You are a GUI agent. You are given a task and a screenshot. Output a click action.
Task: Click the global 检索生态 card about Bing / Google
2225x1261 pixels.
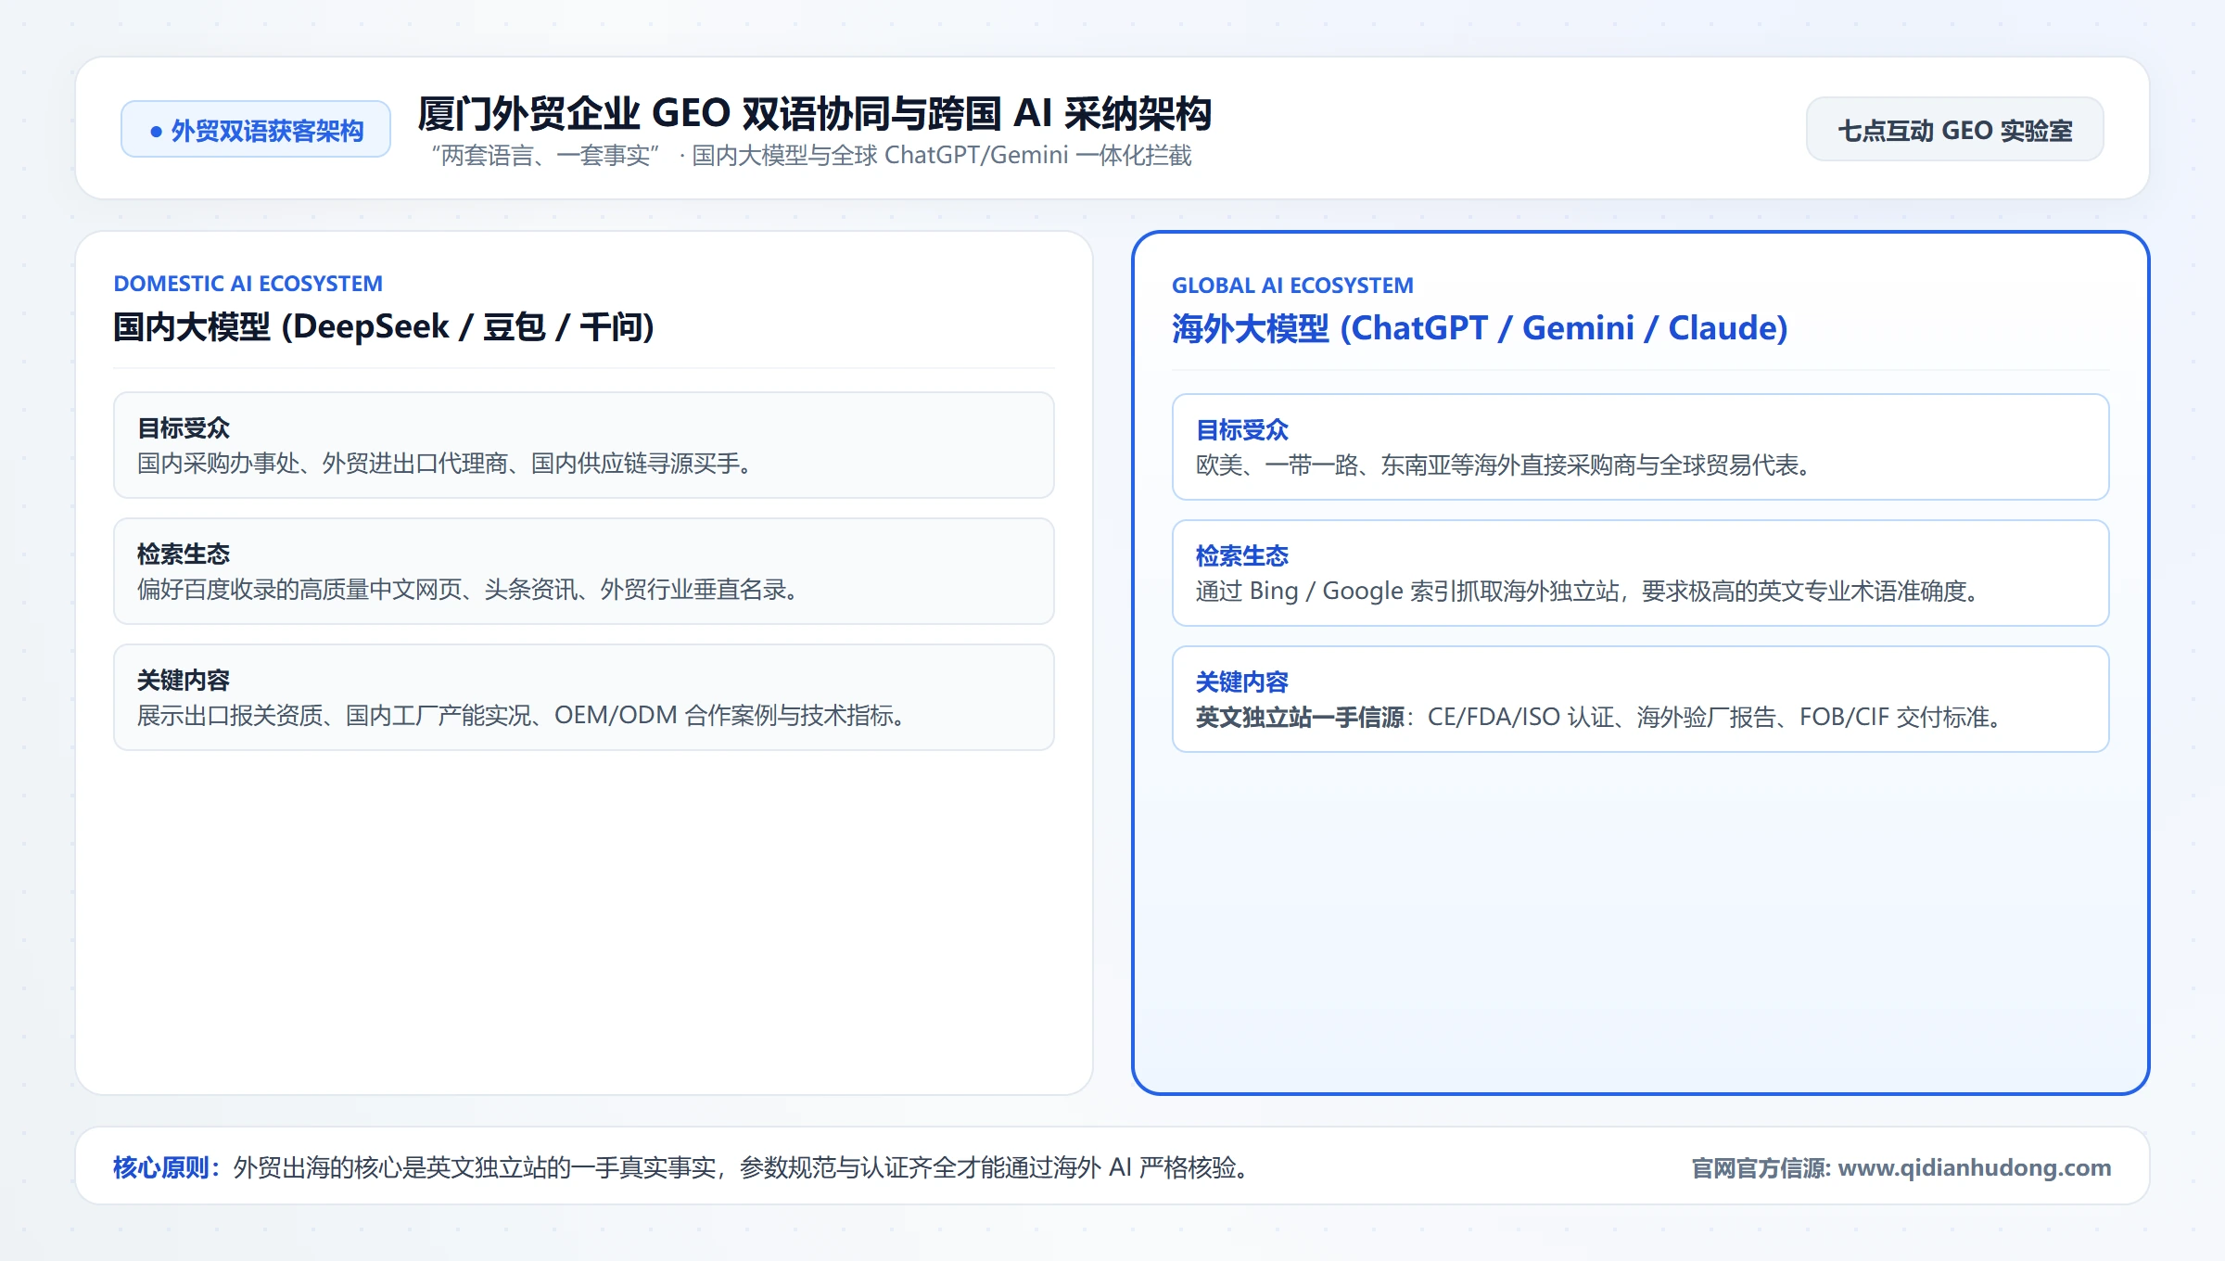click(x=1641, y=573)
